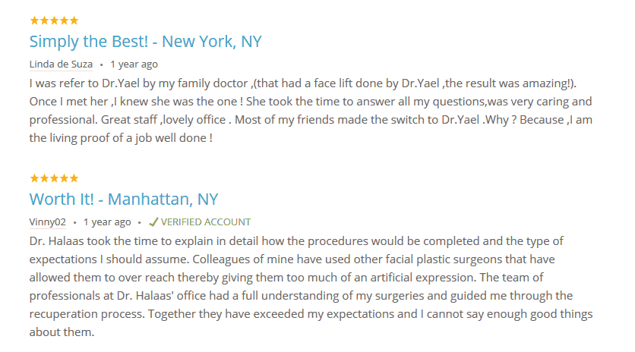Click the review text starting Dr. Halaas took the time
The height and width of the screenshot is (352, 635).
coord(311,287)
